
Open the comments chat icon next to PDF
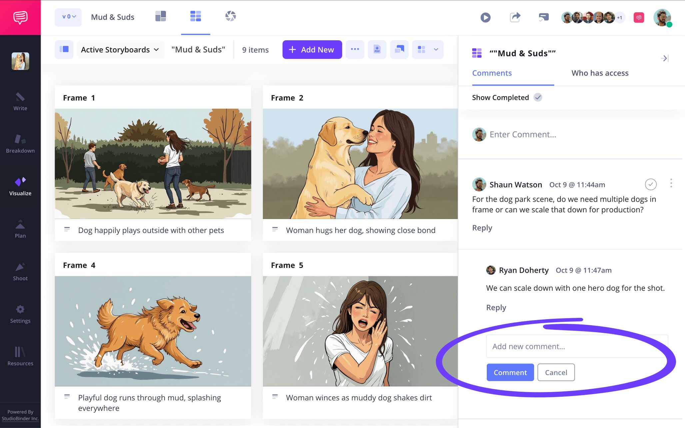399,49
